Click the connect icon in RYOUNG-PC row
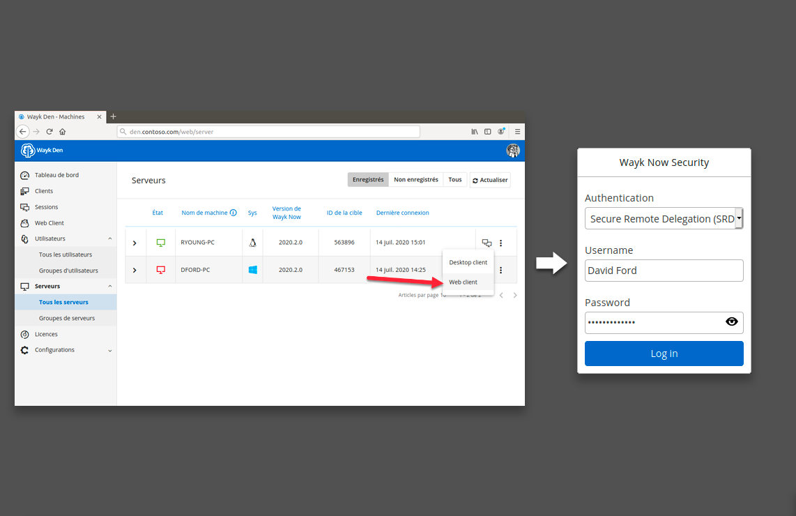The width and height of the screenshot is (796, 516). 487,243
